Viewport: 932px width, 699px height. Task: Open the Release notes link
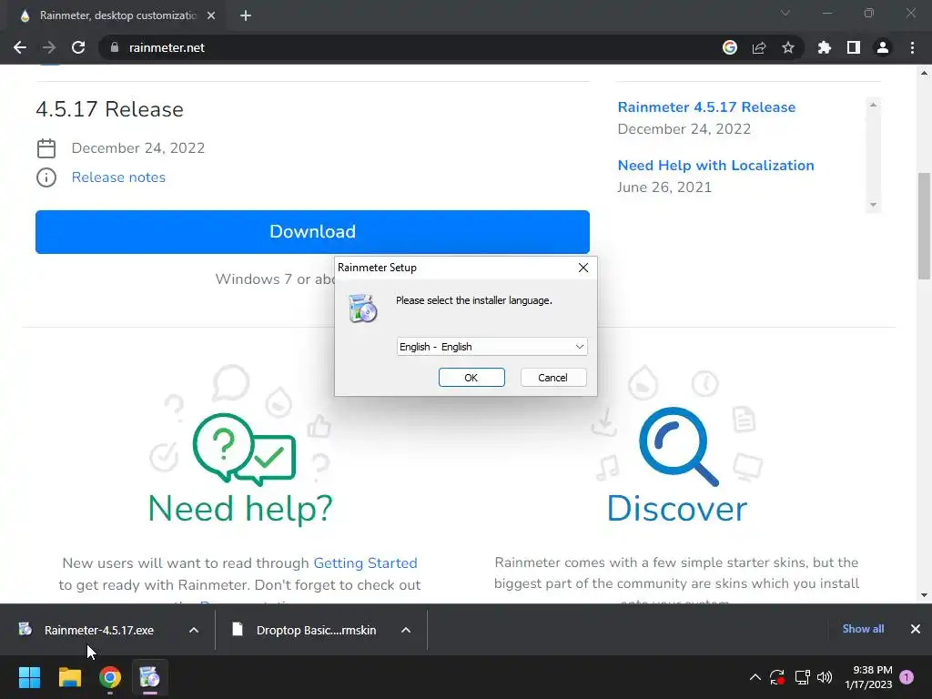[118, 177]
